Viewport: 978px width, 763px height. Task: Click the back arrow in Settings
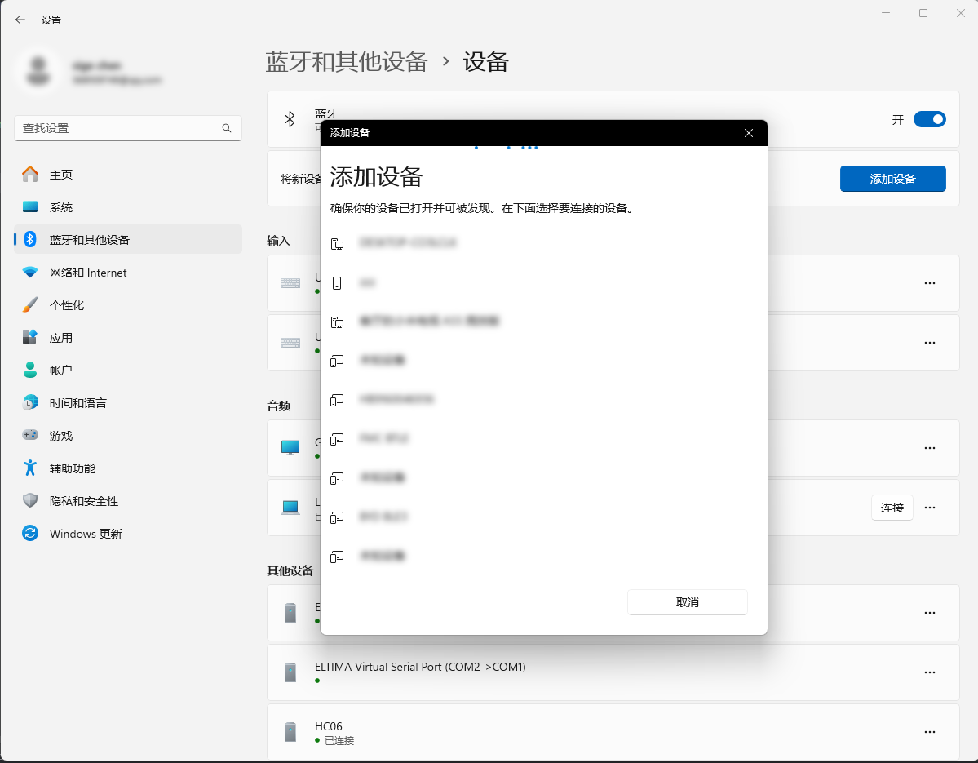coord(20,20)
